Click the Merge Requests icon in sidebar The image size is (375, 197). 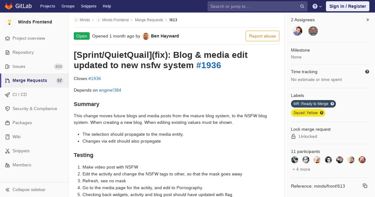point(7,80)
